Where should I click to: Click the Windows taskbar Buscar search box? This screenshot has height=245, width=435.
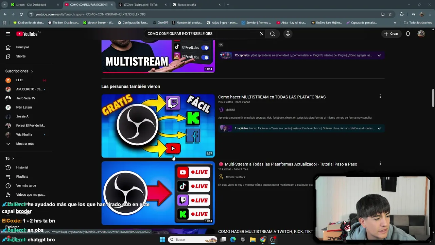click(192, 240)
